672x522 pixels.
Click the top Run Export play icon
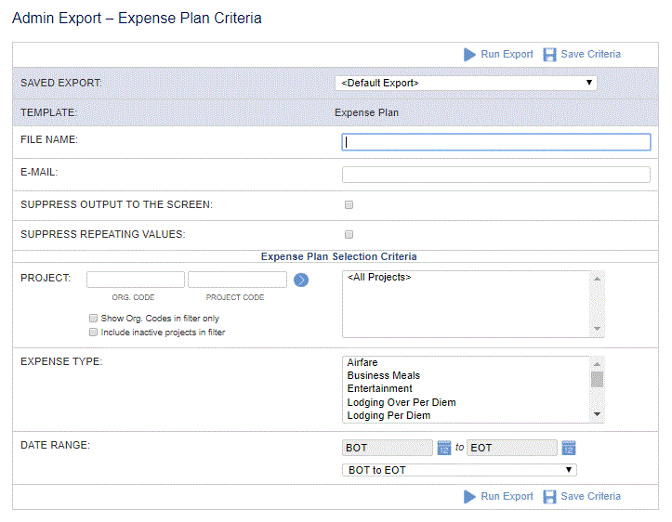(x=469, y=55)
